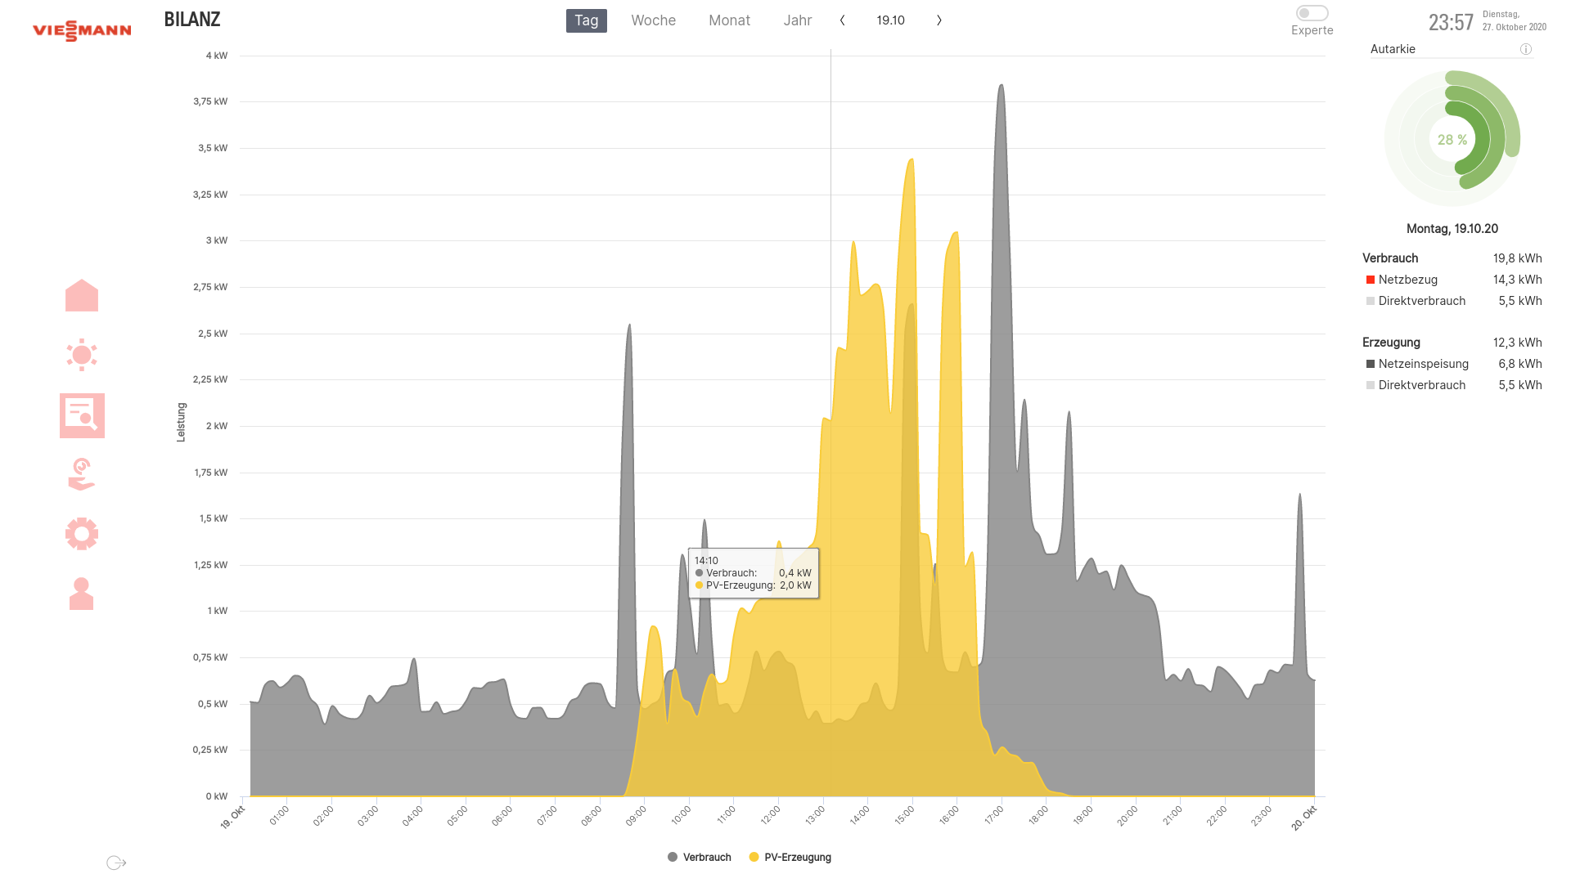Select the Jahr view
Viewport: 1571px width, 883px height.
tap(797, 20)
